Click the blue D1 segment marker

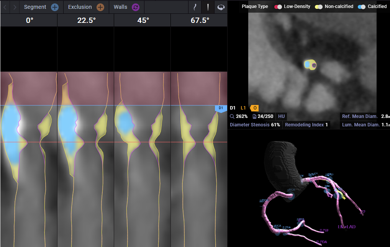pyautogui.click(x=221, y=108)
